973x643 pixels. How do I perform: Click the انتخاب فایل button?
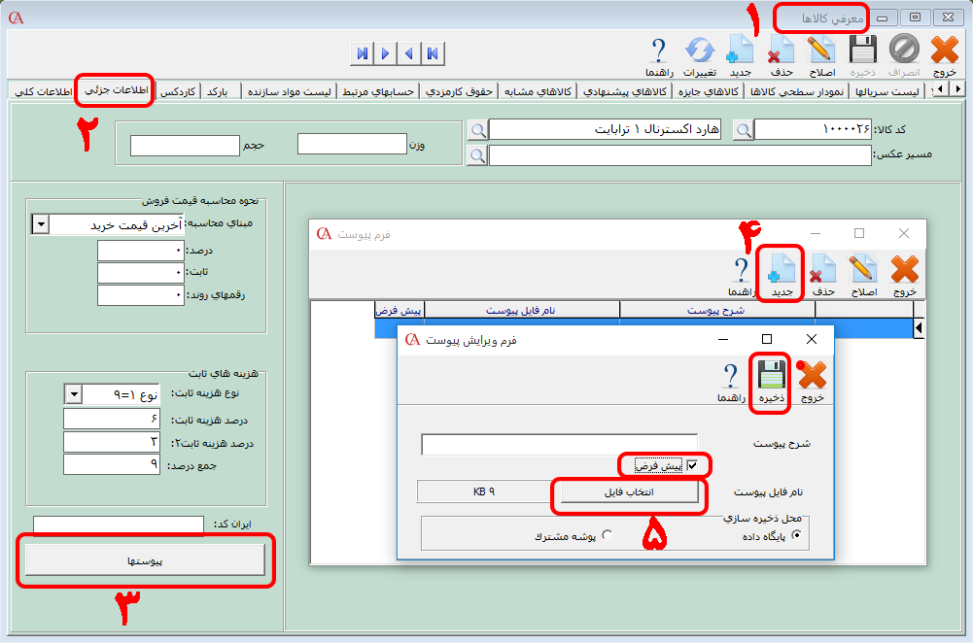[x=625, y=492]
